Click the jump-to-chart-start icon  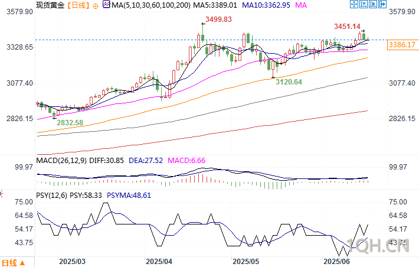(x=364, y=4)
